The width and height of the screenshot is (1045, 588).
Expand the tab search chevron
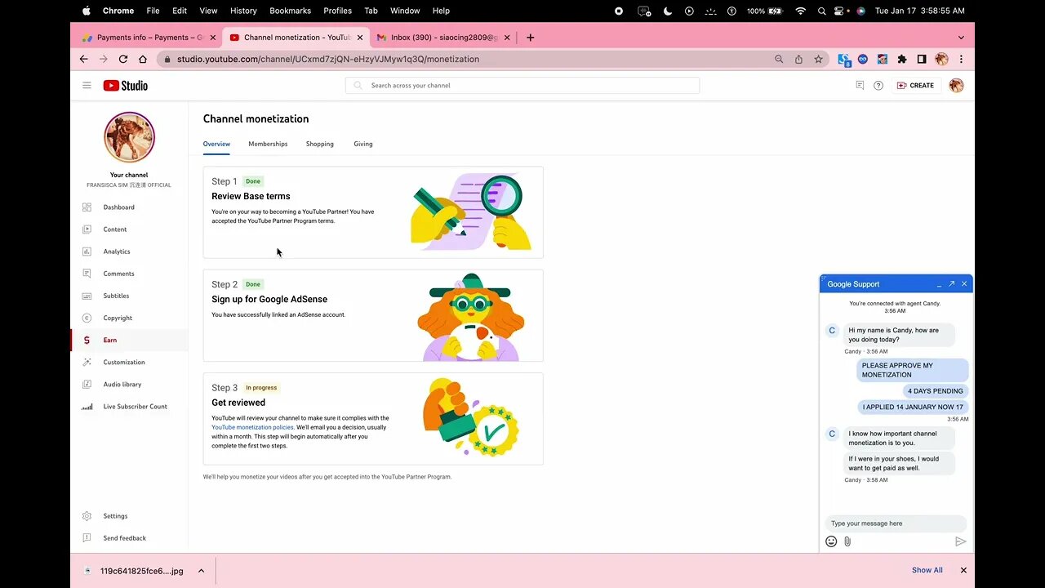click(961, 38)
